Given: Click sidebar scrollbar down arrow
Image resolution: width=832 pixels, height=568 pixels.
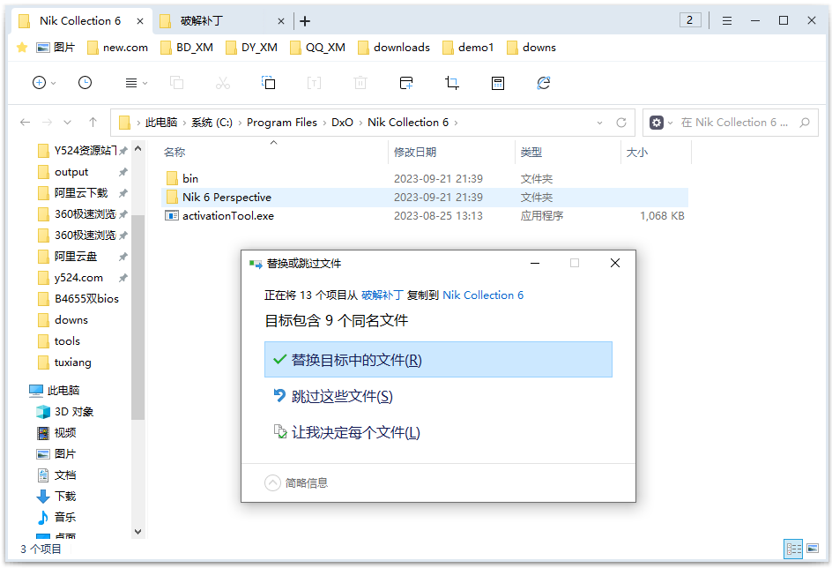Looking at the screenshot, I should (x=138, y=531).
